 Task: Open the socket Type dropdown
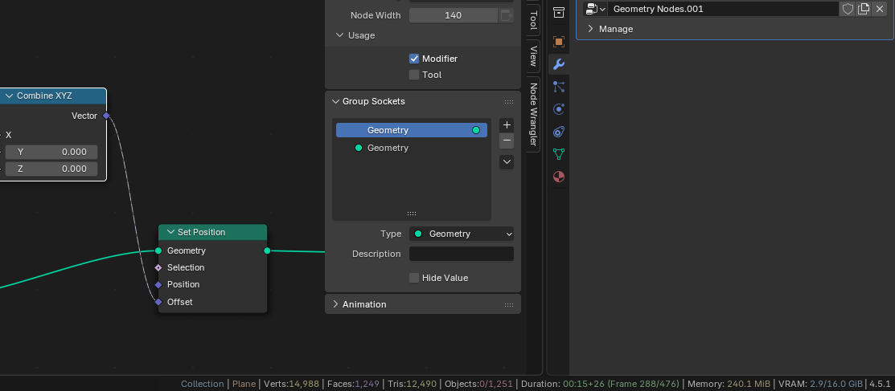462,234
